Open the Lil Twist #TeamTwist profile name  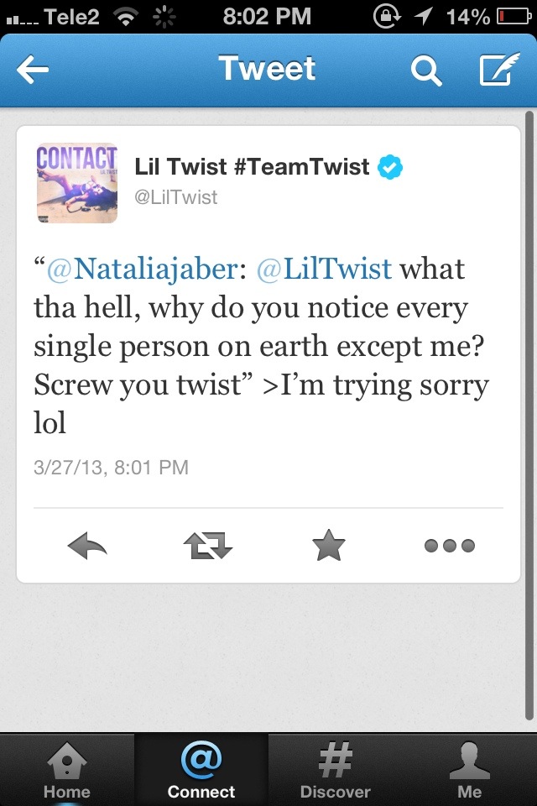(x=252, y=166)
